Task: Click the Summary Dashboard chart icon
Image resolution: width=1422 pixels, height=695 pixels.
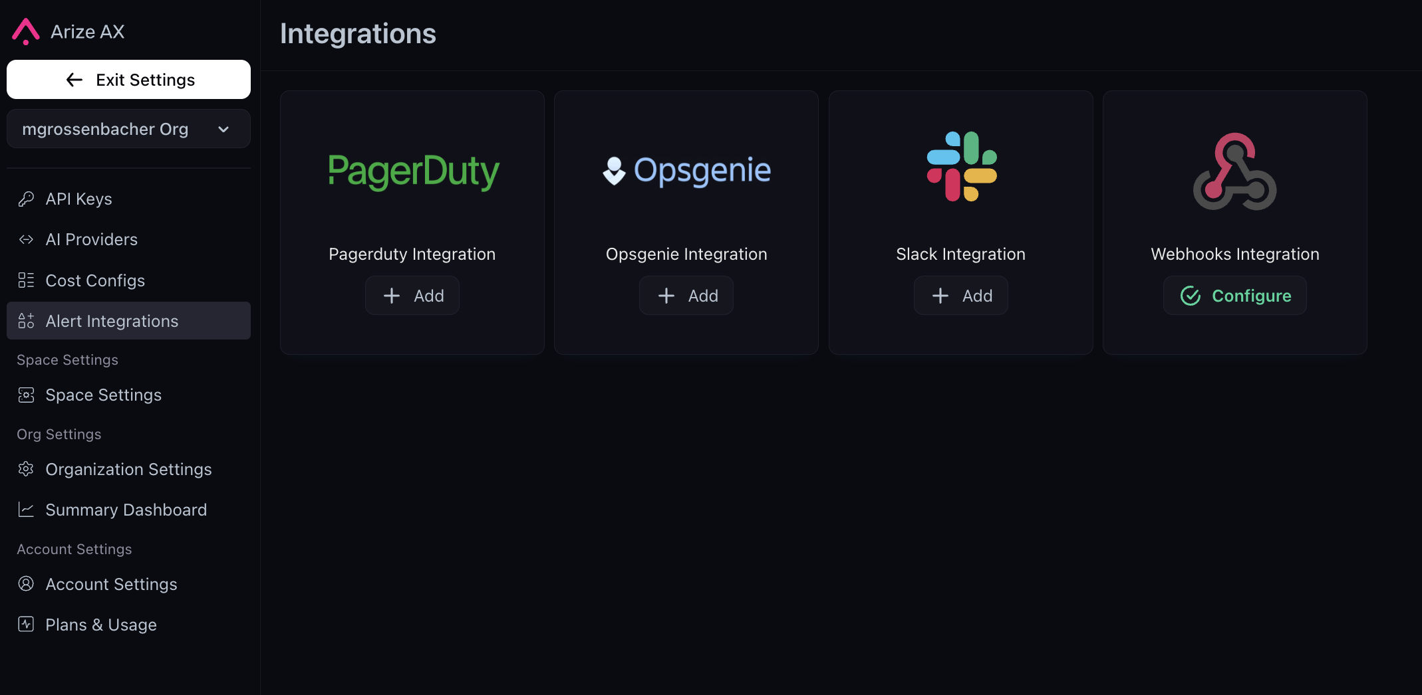Action: (26, 510)
